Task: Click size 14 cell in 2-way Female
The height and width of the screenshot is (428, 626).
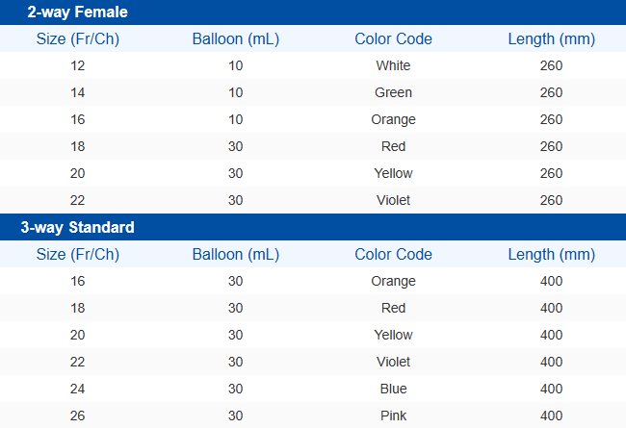Action: (78, 93)
